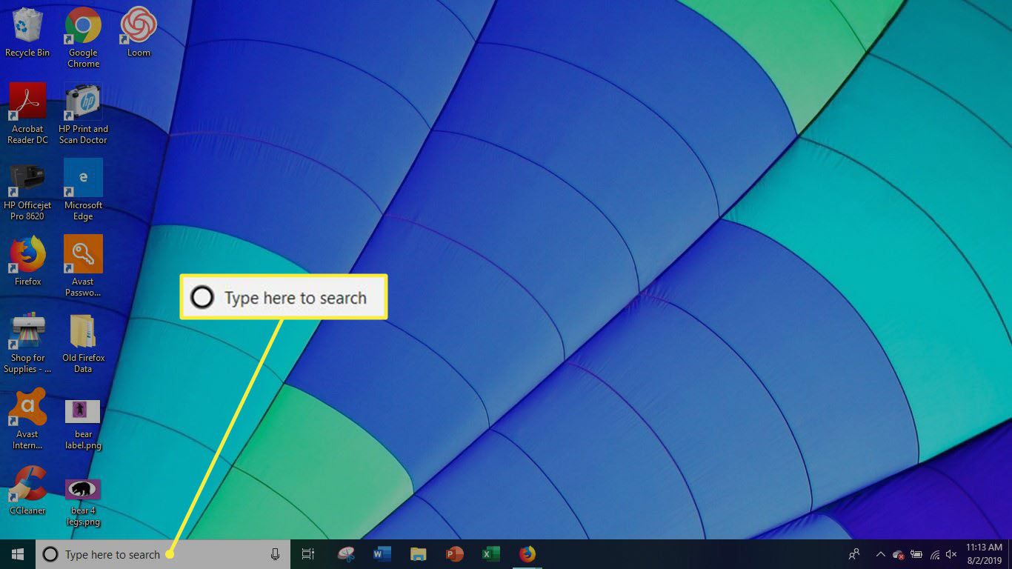Click the taskbar search box
This screenshot has height=569, width=1012.
point(163,554)
